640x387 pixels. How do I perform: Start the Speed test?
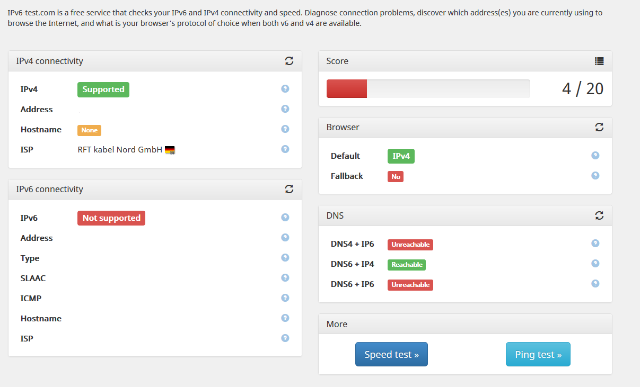click(x=391, y=354)
